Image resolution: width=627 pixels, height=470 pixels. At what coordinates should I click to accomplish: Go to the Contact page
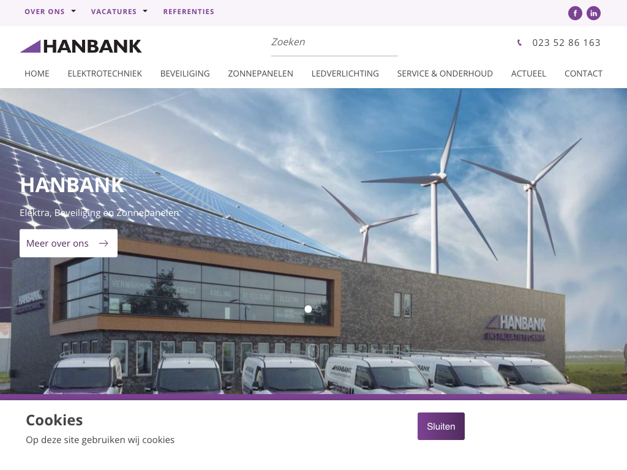[x=583, y=73]
